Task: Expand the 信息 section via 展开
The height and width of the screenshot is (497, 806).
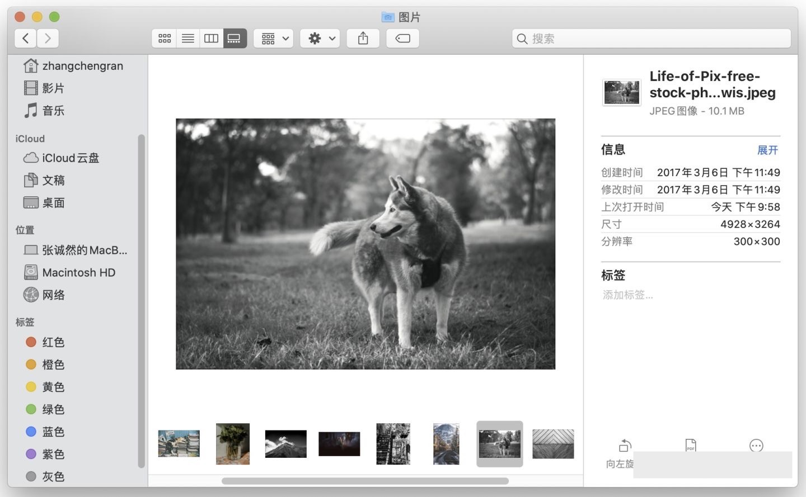Action: [767, 150]
